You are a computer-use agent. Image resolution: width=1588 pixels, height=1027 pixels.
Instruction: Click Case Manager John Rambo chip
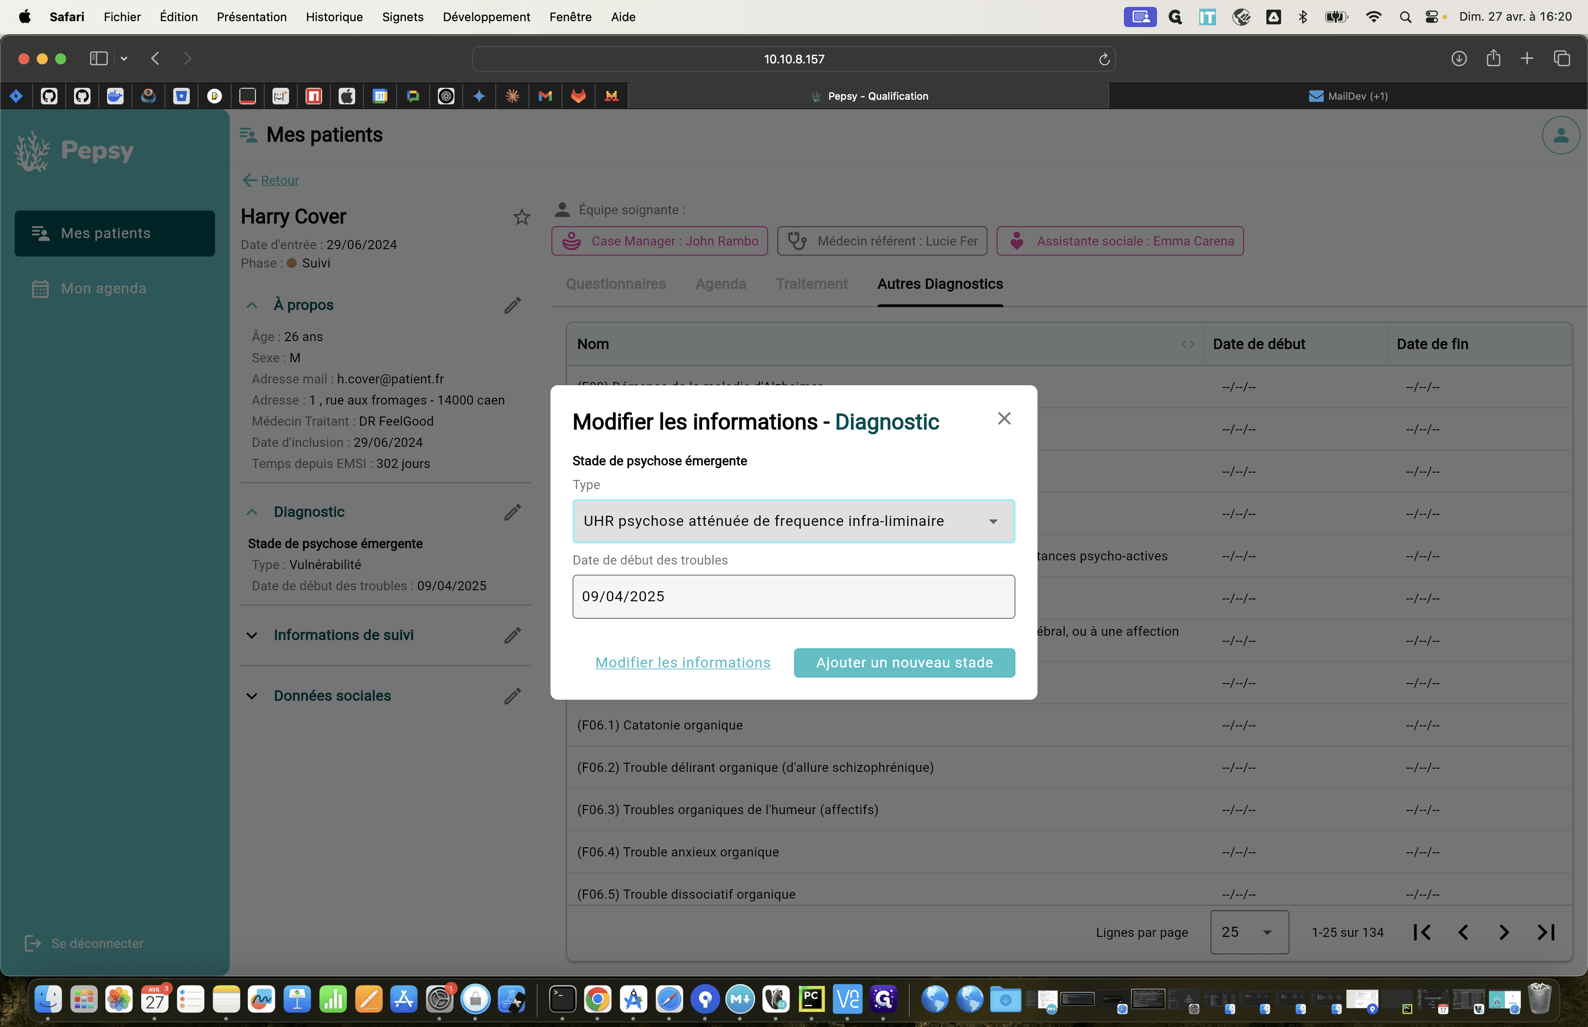[x=659, y=241]
